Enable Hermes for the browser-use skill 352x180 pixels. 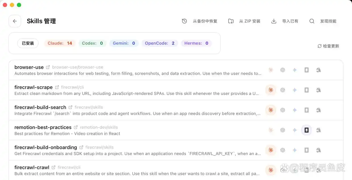(318, 70)
